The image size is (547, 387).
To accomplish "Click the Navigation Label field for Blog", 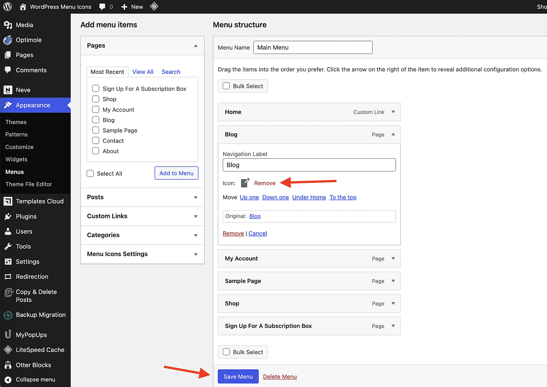I will coord(309,165).
